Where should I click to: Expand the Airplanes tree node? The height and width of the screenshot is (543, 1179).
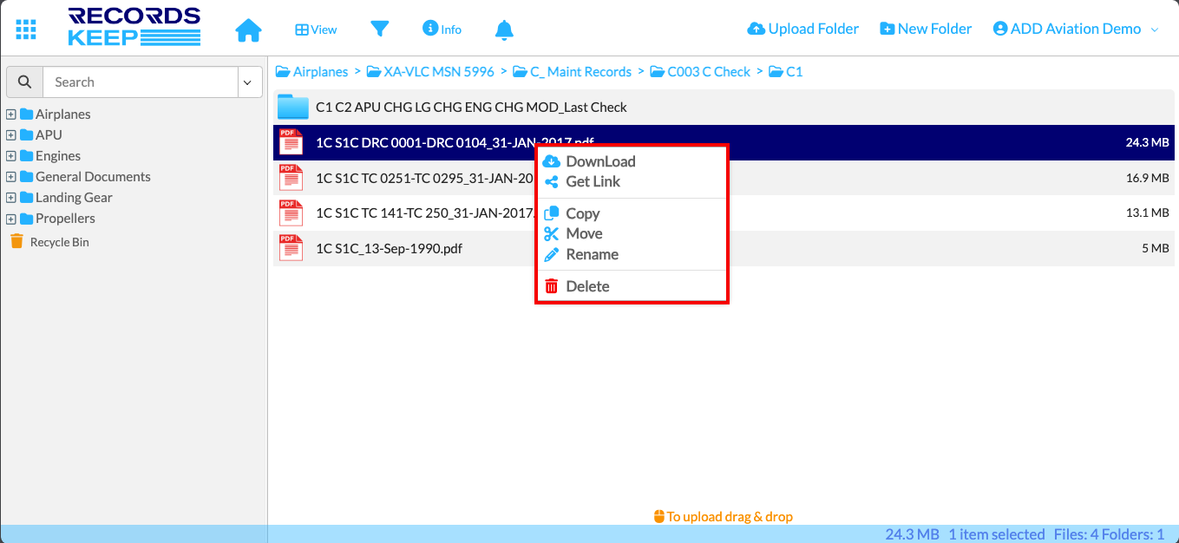click(11, 114)
